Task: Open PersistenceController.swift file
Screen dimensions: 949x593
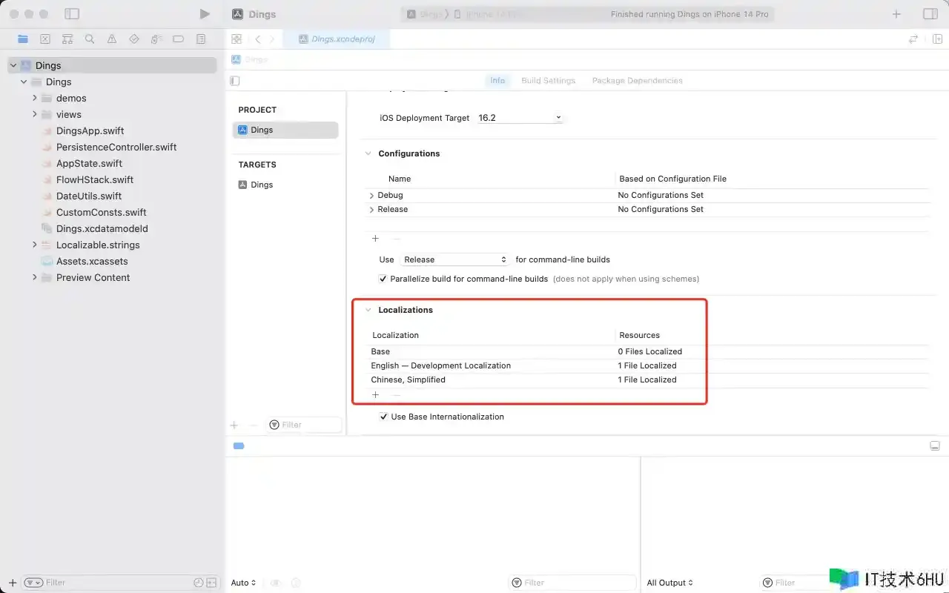Action: tap(116, 147)
